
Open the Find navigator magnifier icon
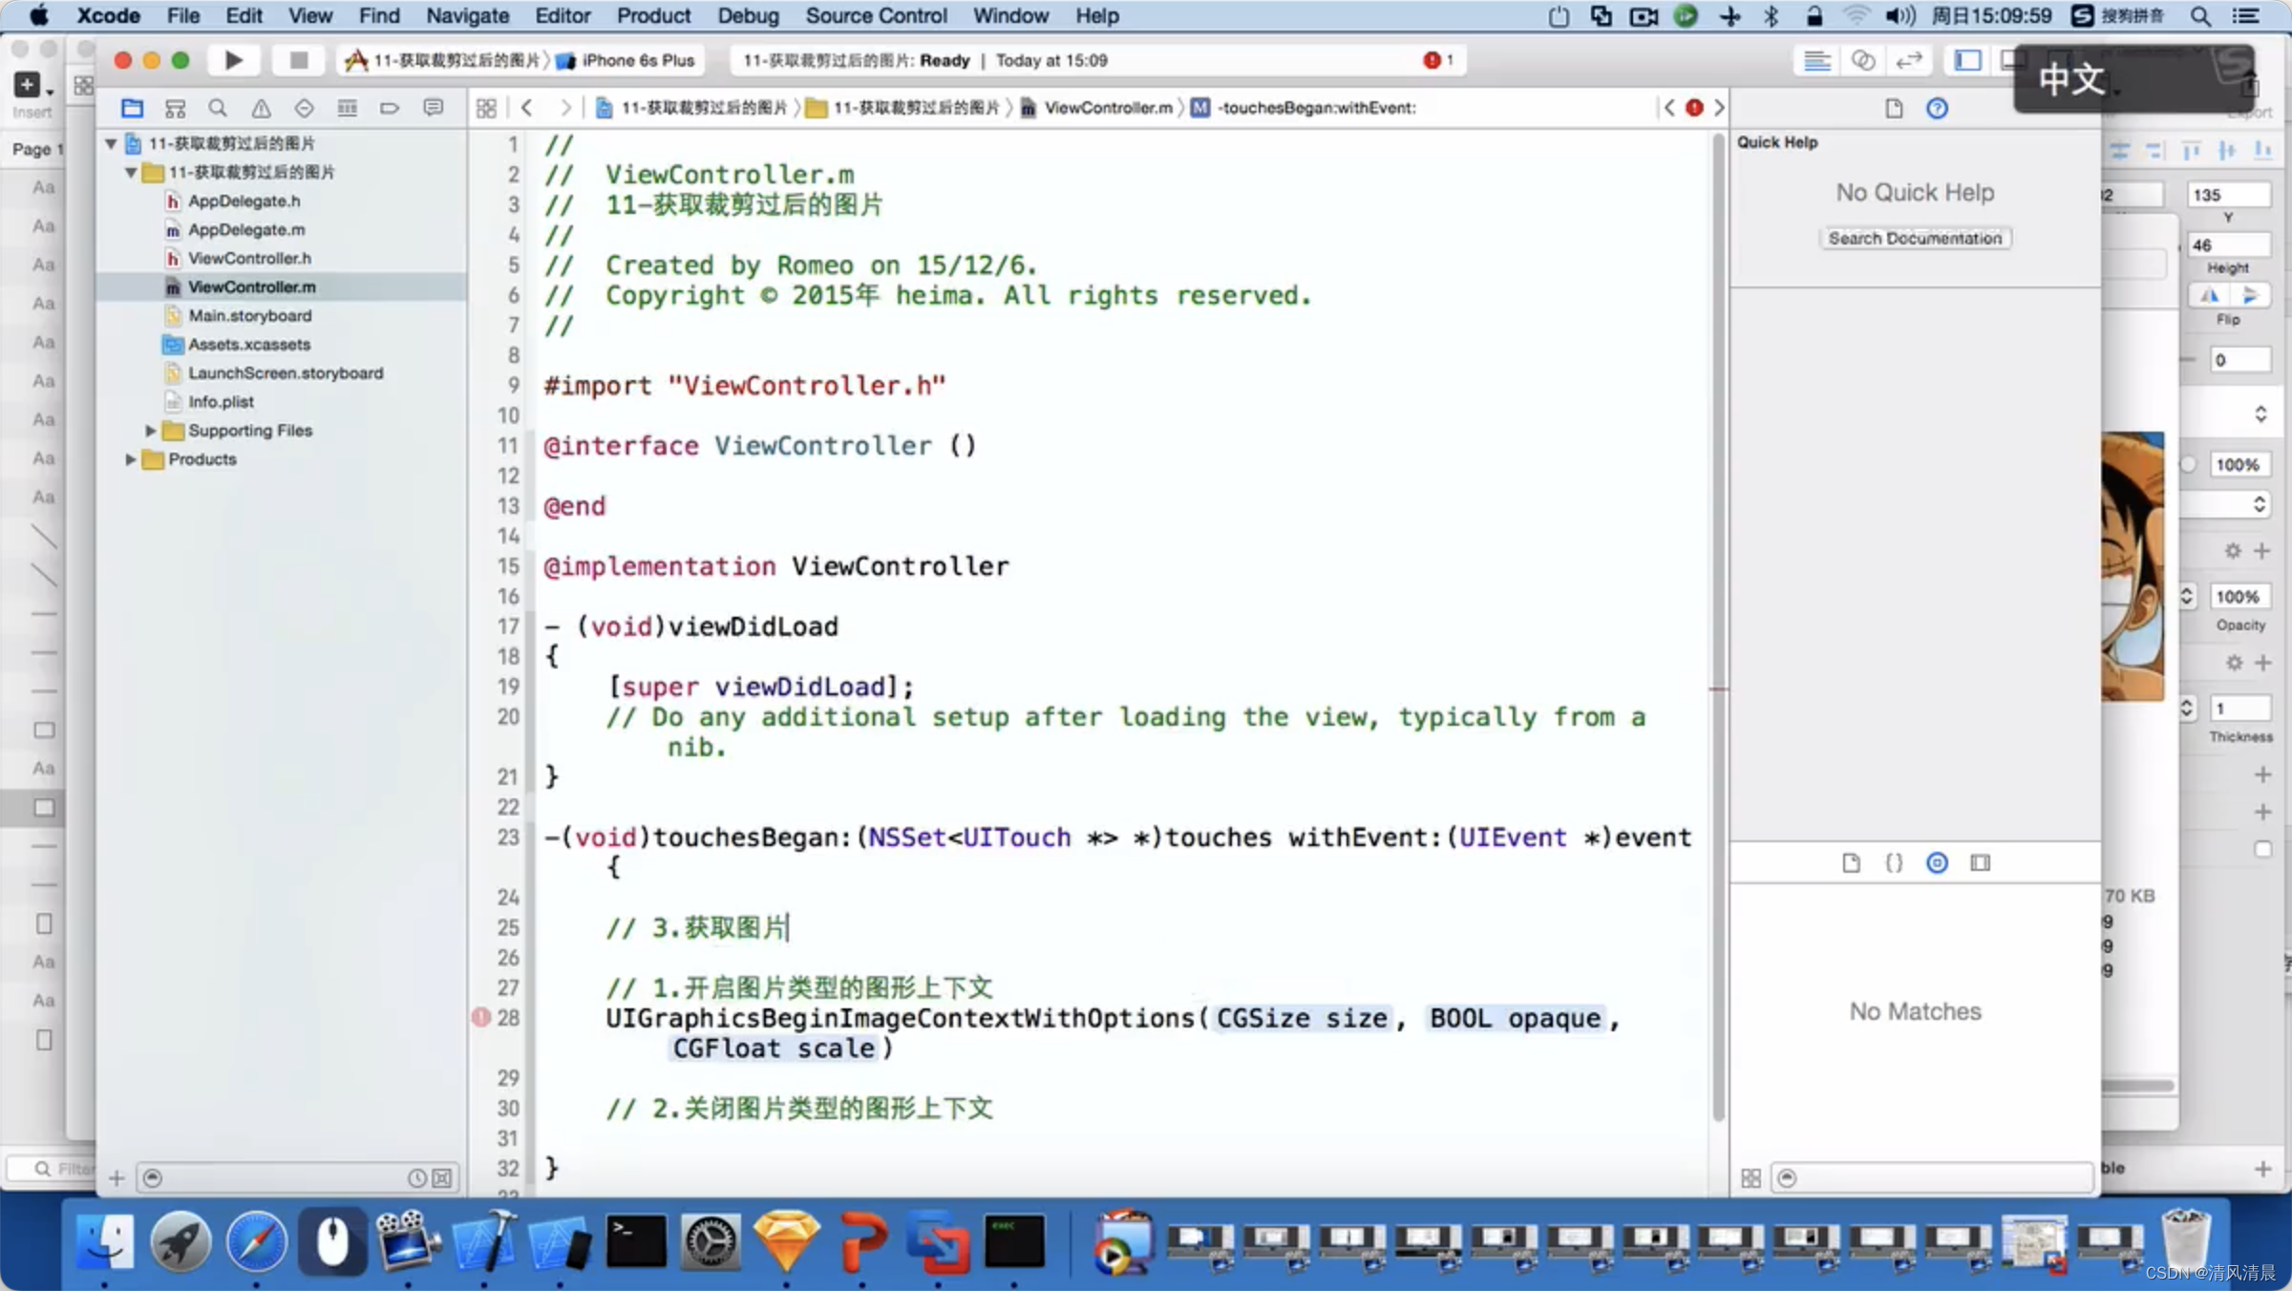[218, 108]
